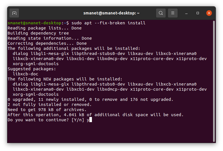Click the green smanet@smanet-desktop prompt
Screen dimensions: 223x151
pos(34,23)
